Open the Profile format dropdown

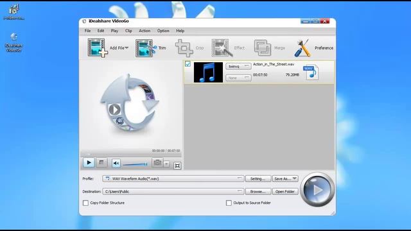pos(173,178)
